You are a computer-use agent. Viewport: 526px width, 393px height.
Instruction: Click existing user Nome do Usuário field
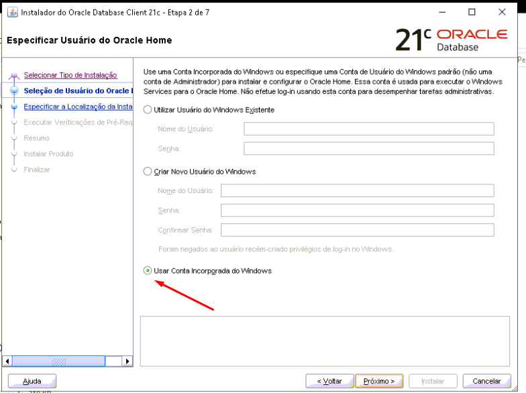coord(369,129)
